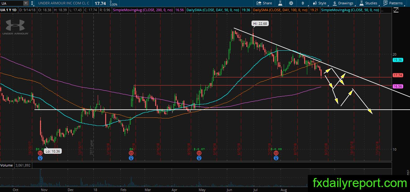Open the Patterns menu
Image resolution: width=410 pixels, height=192 pixels.
point(393,3)
